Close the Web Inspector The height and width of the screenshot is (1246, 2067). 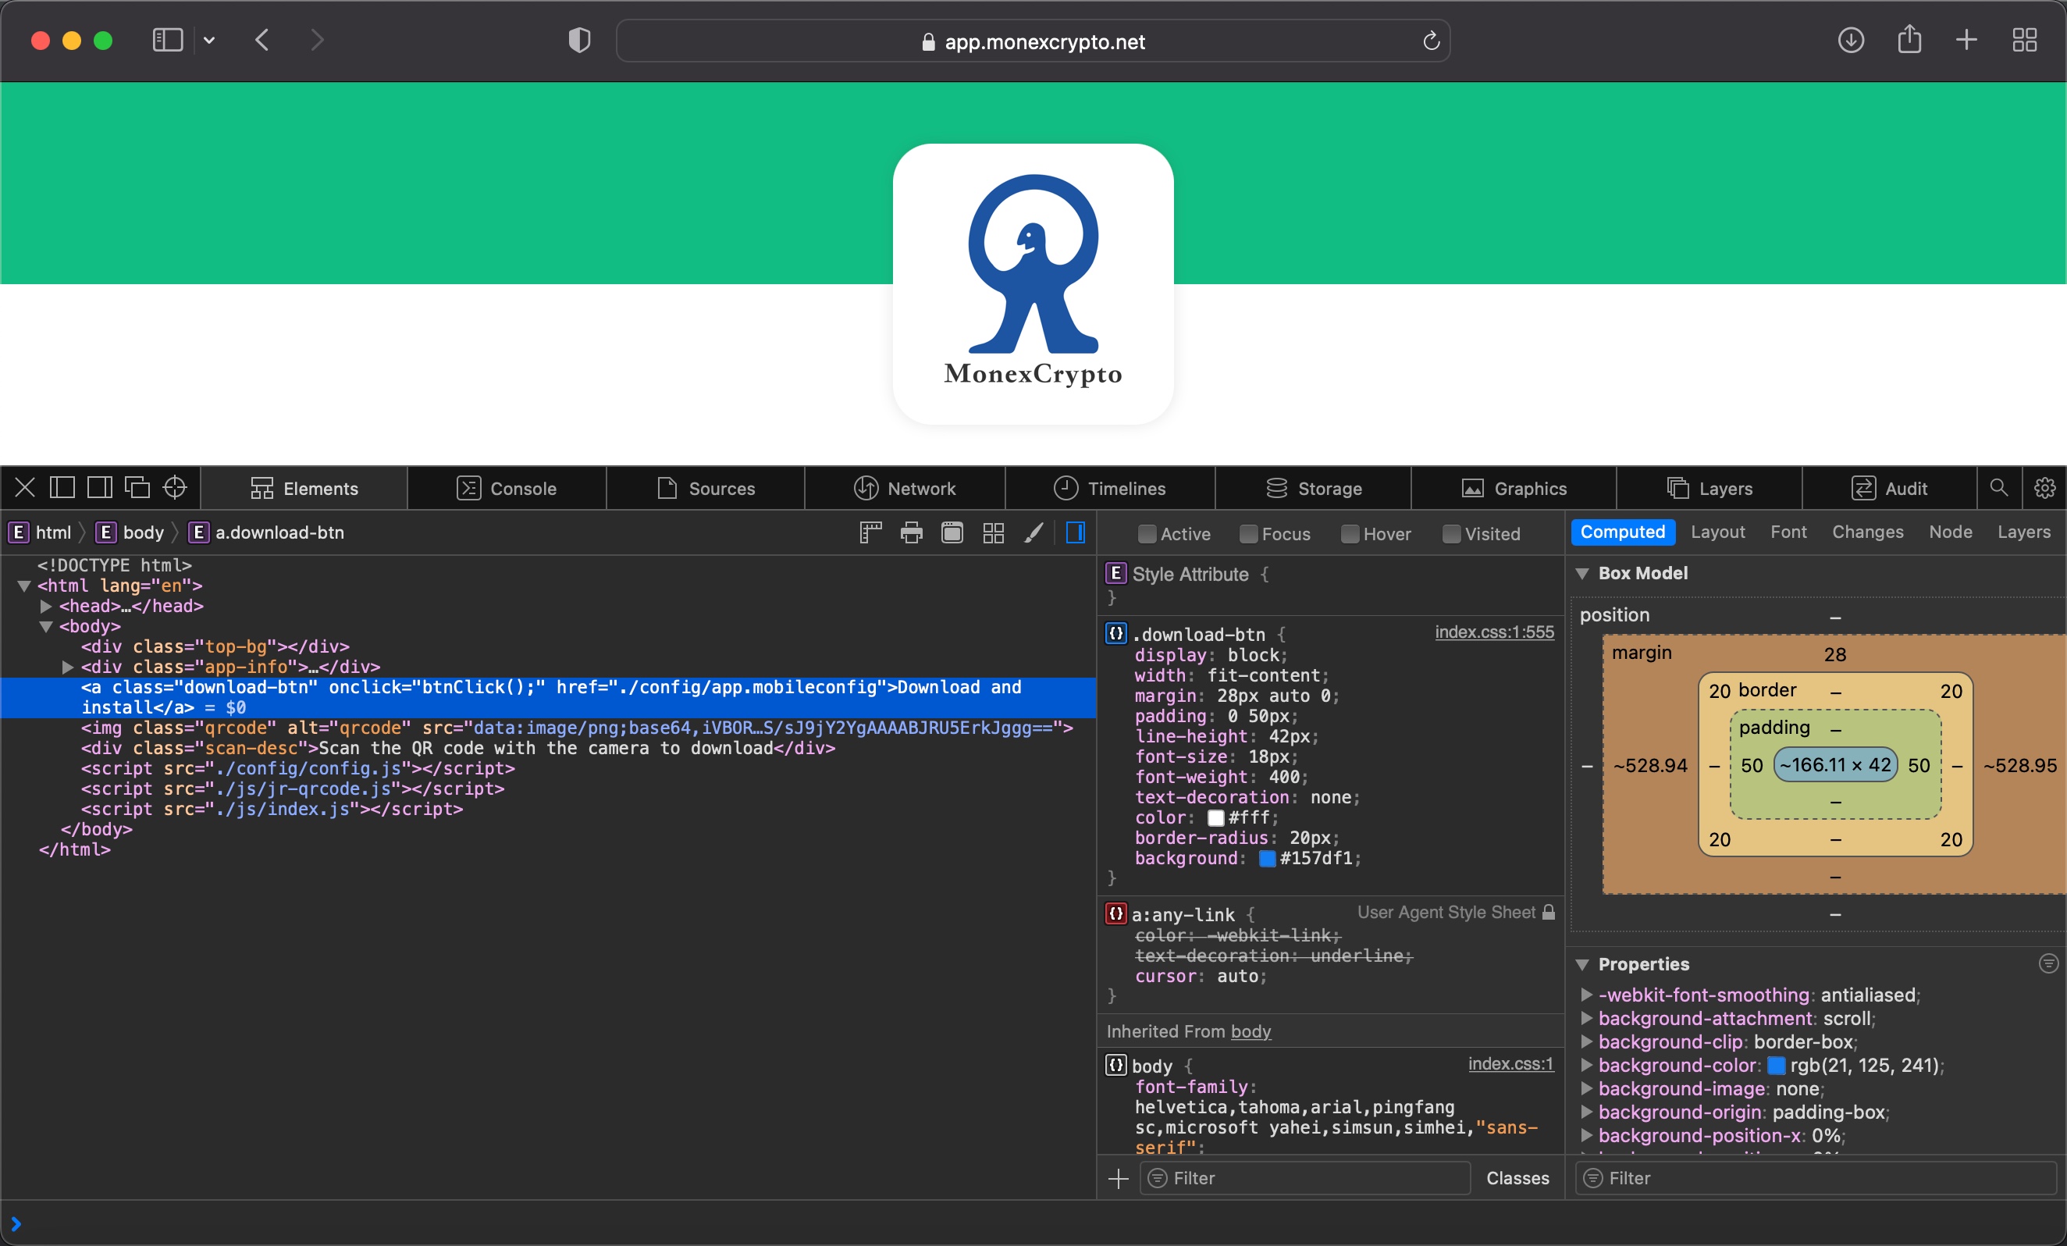pos(25,487)
